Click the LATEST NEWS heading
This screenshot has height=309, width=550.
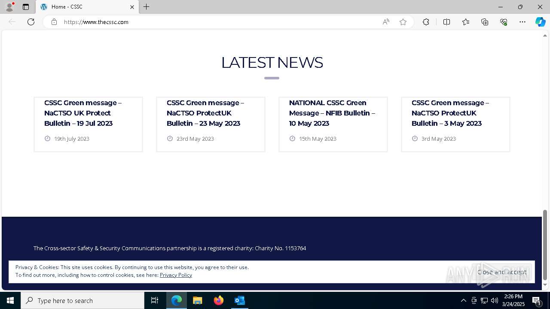click(272, 63)
